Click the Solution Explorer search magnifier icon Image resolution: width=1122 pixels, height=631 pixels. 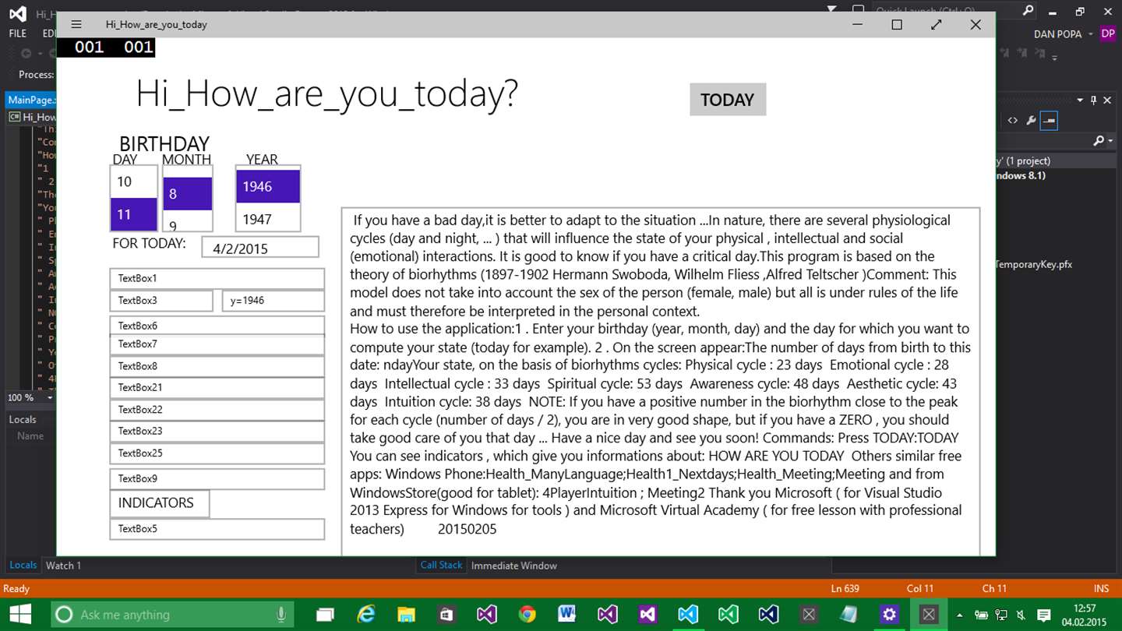(x=1099, y=141)
